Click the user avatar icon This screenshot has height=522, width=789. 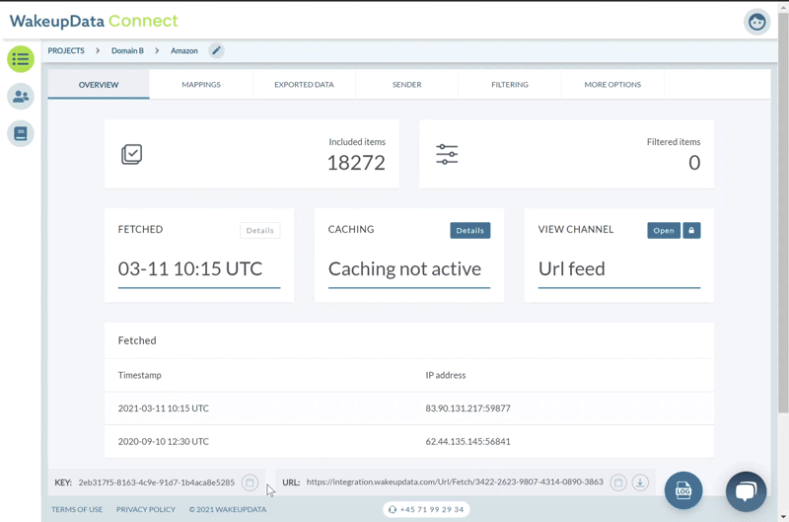point(756,22)
